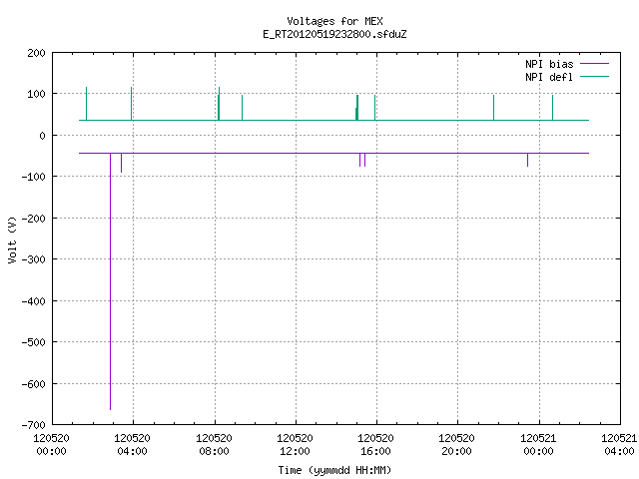The width and height of the screenshot is (639, 479).
Task: Click the purple spike just before 120521 00:00
Action: pyautogui.click(x=528, y=160)
